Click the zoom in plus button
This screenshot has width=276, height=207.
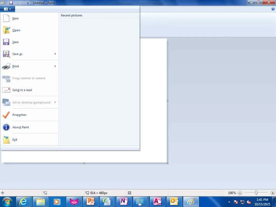273,193
